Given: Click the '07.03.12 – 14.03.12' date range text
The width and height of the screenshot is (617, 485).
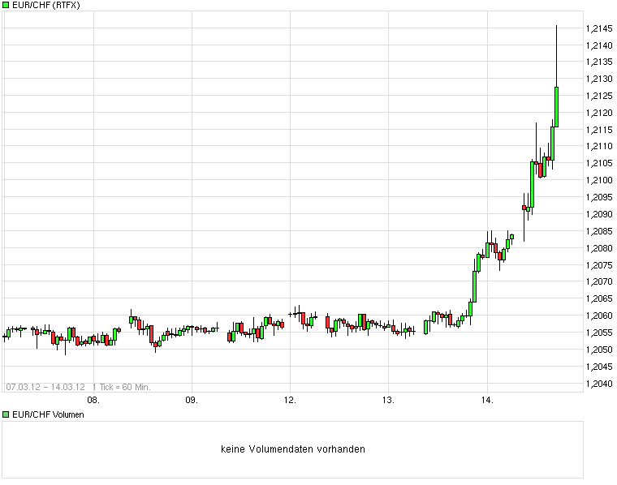Looking at the screenshot, I should tap(45, 387).
